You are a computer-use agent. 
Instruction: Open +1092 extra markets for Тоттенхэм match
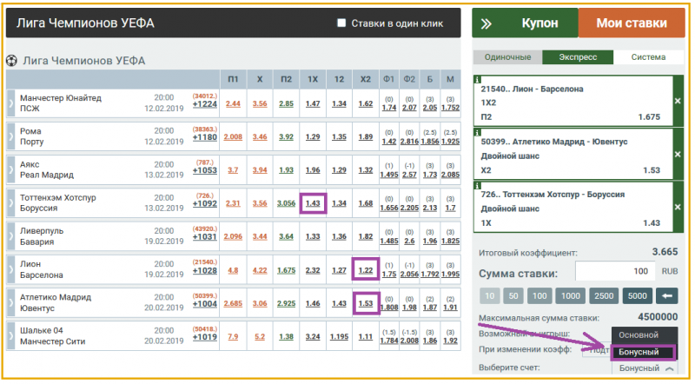click(205, 204)
